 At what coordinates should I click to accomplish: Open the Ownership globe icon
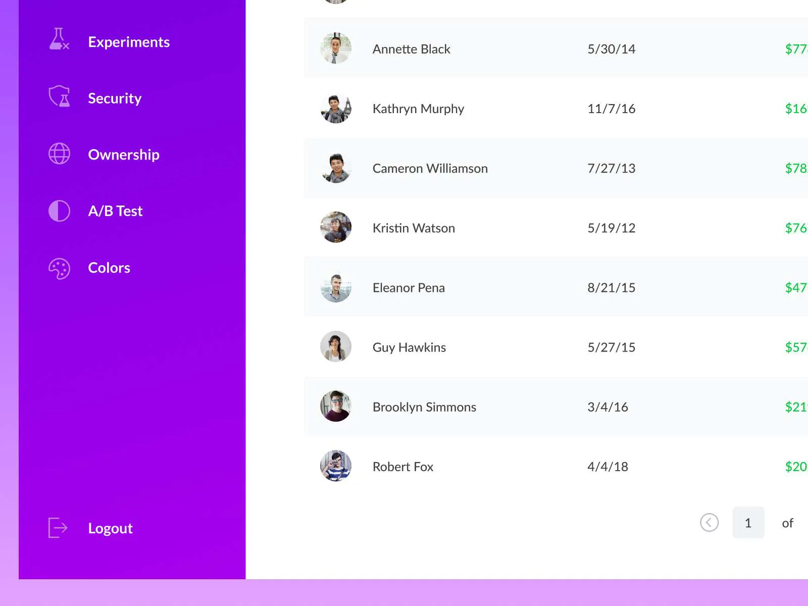(x=58, y=154)
